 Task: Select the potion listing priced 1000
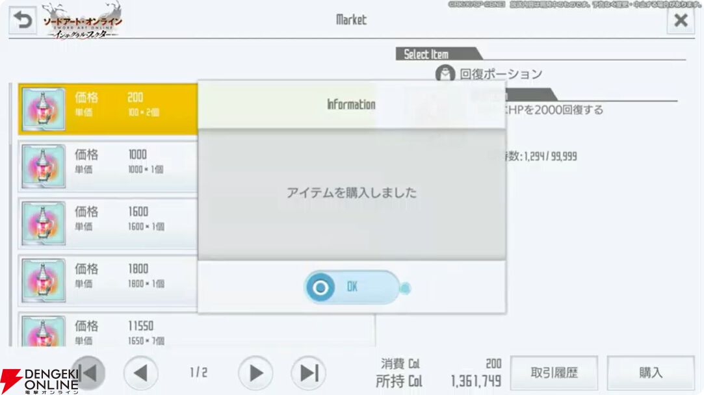pos(108,166)
